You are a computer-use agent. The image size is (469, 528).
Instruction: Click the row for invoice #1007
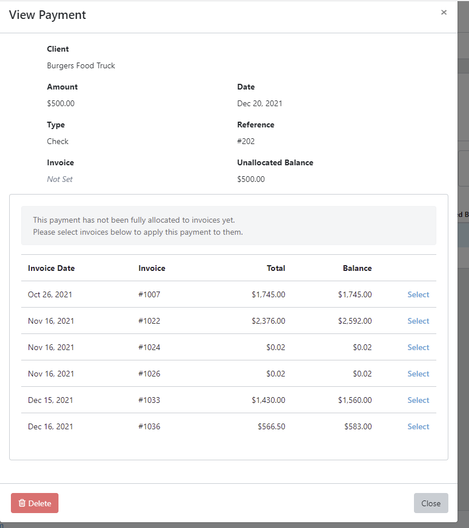[x=229, y=294]
